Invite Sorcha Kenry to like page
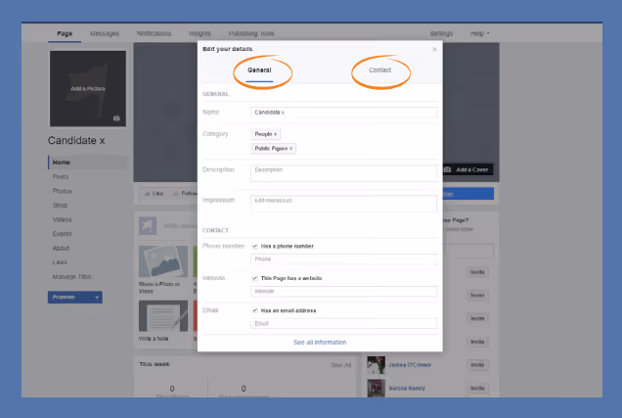 (x=477, y=389)
